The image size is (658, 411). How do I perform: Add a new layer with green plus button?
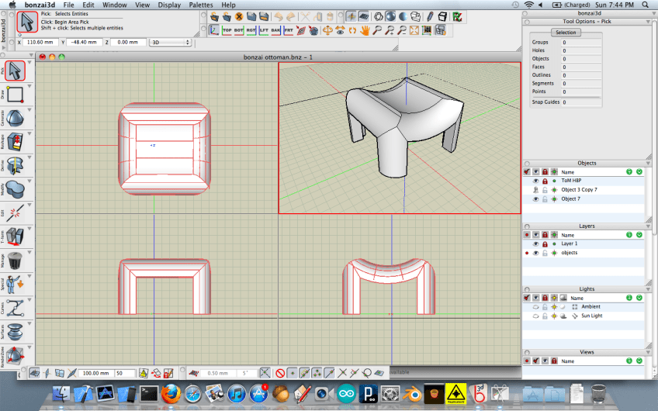629,235
